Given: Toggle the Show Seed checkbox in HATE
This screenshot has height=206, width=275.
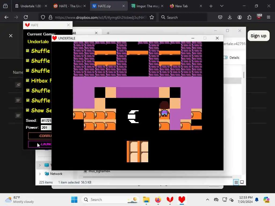Looking at the screenshot, I should click(28, 110).
